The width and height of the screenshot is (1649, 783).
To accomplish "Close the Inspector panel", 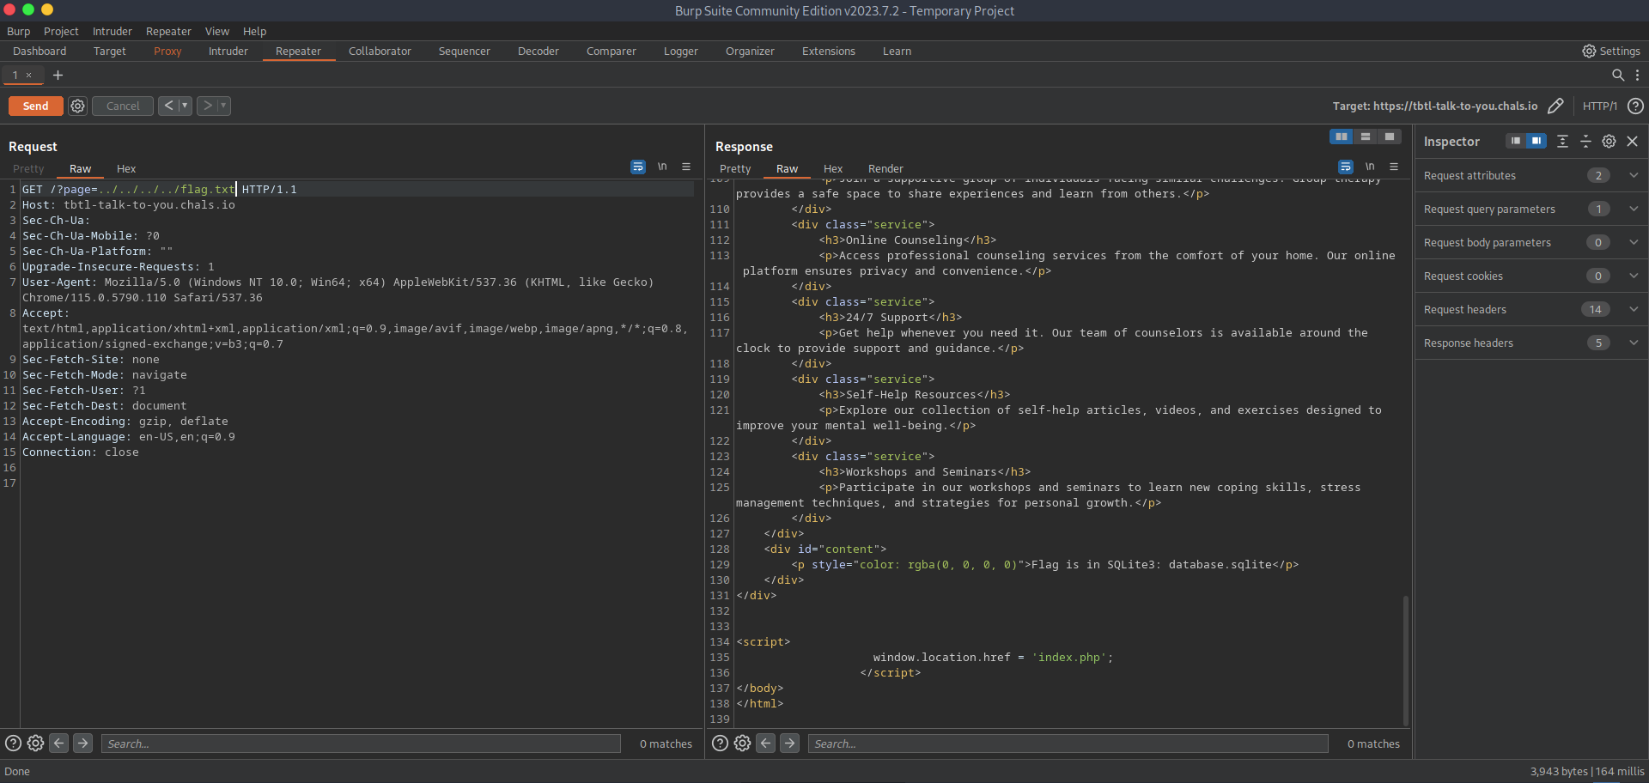I will pyautogui.click(x=1633, y=141).
